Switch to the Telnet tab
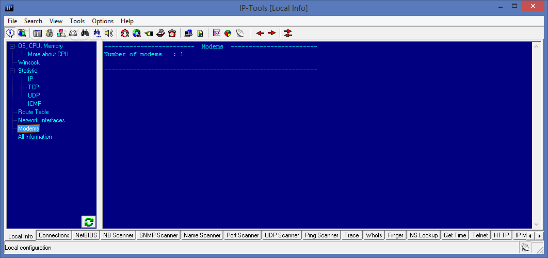The height and width of the screenshot is (258, 548). pos(480,235)
